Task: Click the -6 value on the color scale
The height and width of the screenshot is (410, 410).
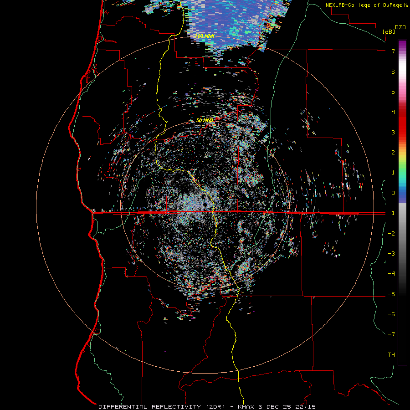Action: [x=391, y=314]
